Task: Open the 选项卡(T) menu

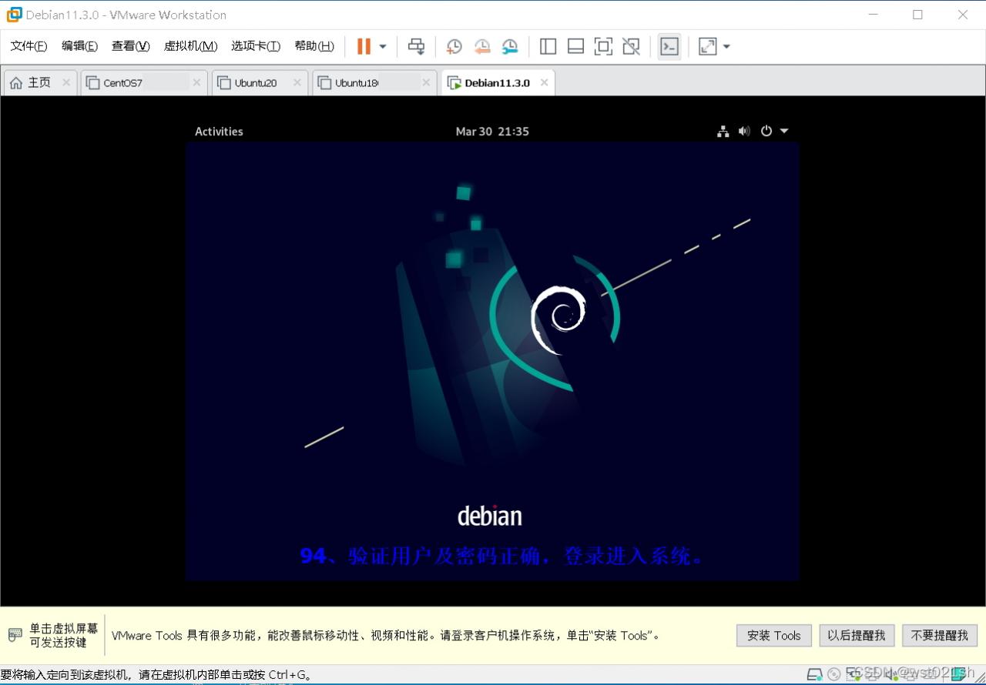Action: click(256, 46)
